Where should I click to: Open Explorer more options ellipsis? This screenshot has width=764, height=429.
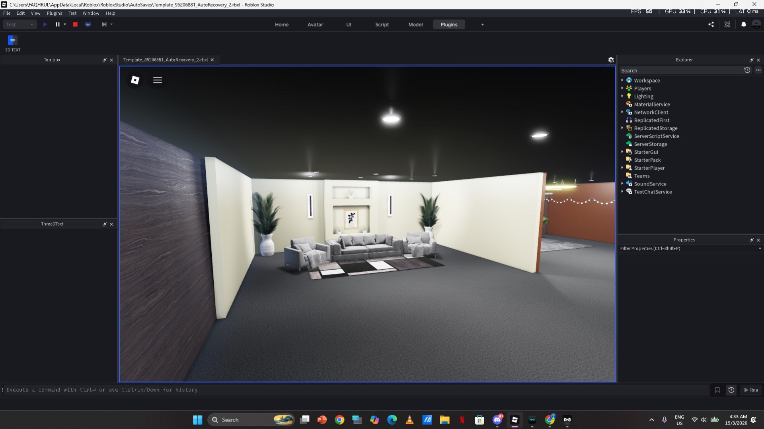pos(758,70)
